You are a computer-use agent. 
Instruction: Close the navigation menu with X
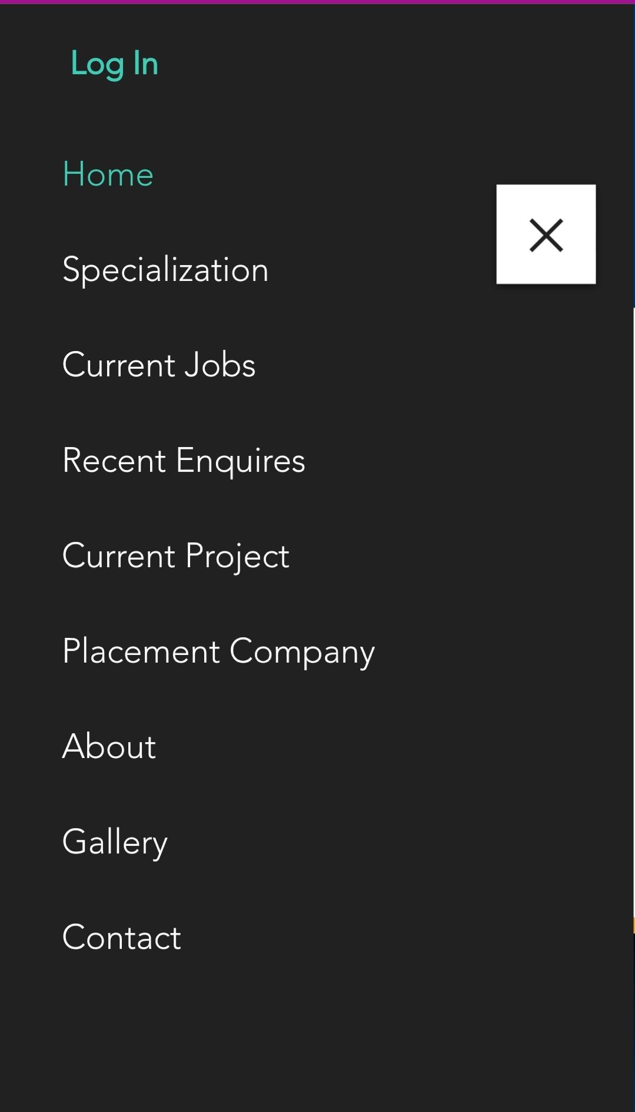546,234
